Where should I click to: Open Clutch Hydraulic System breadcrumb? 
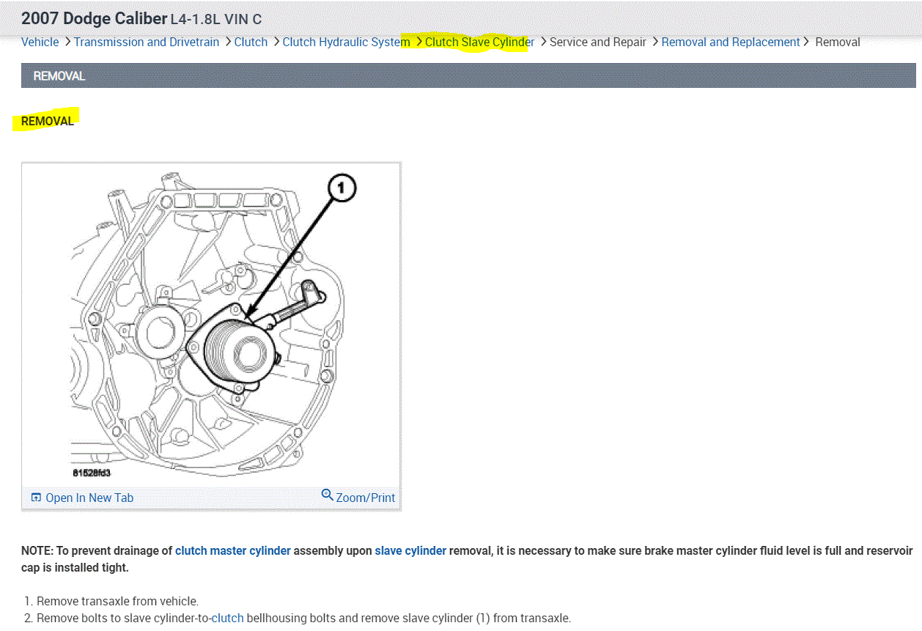347,42
